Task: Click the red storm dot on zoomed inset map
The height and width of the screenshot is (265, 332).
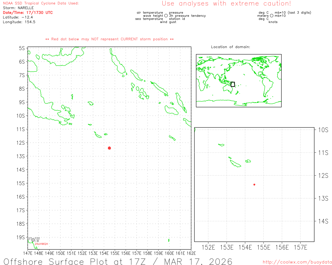Action: point(254,185)
